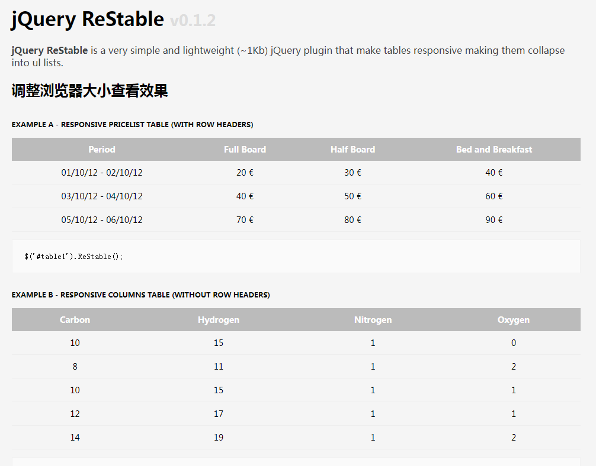This screenshot has height=466, width=596.
Task: Click the 40 € Full Board price
Action: (x=245, y=196)
